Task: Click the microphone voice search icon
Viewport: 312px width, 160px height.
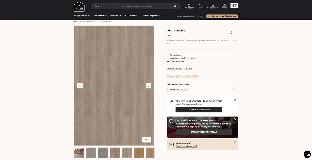Action: click(x=175, y=6)
